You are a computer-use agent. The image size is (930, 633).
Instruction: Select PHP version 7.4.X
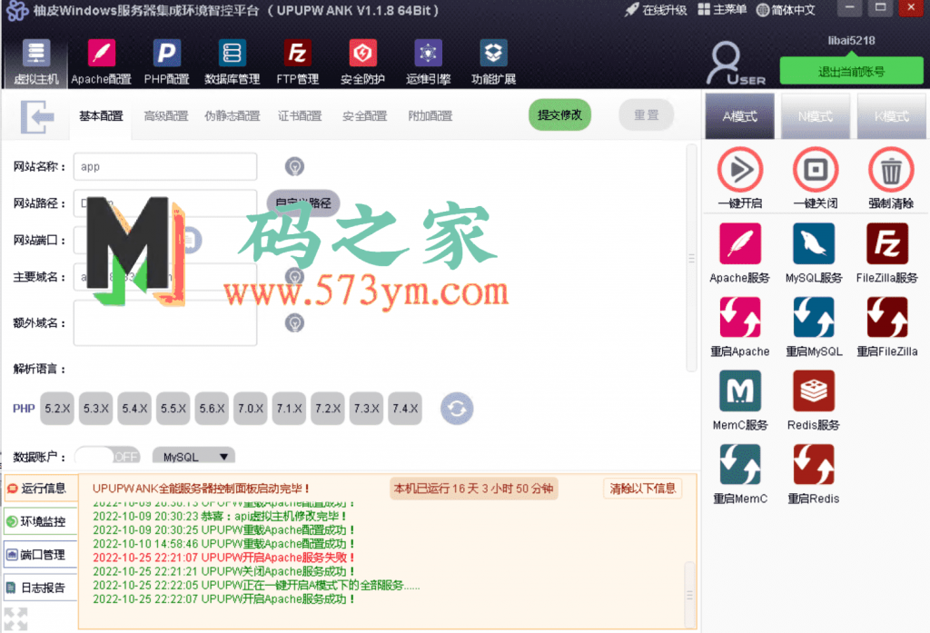pos(405,408)
